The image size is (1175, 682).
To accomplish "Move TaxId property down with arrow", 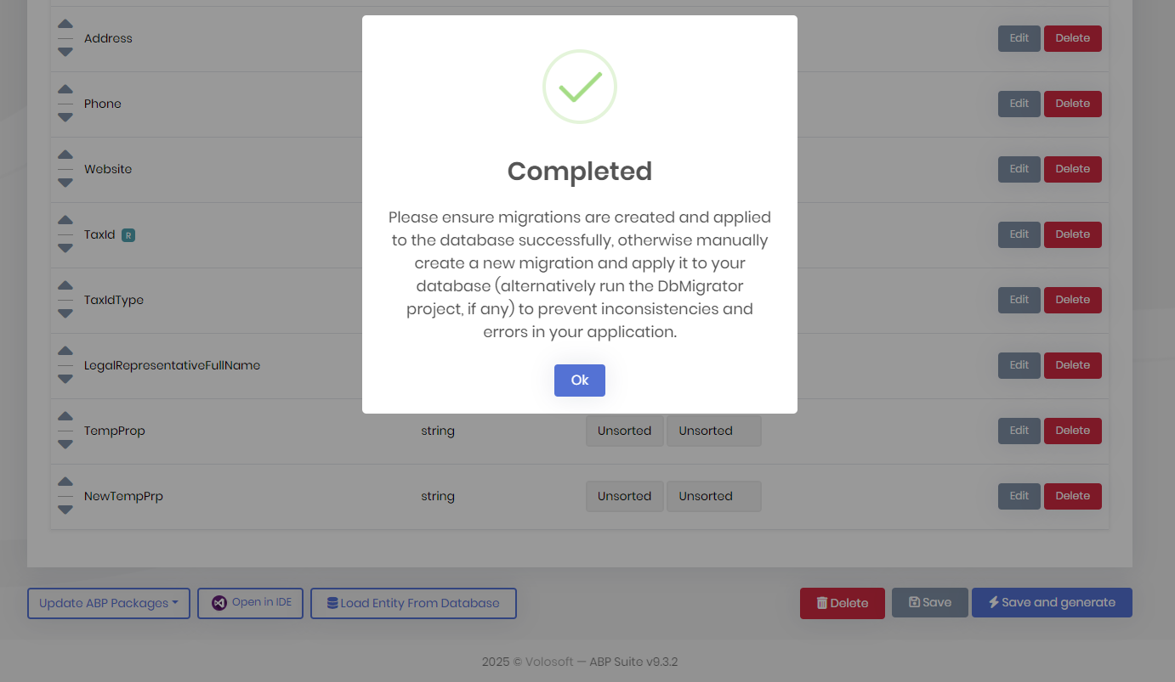I will point(65,248).
